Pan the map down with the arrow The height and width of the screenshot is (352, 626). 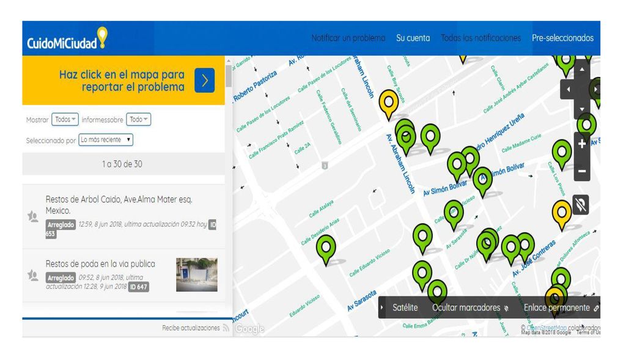582,109
